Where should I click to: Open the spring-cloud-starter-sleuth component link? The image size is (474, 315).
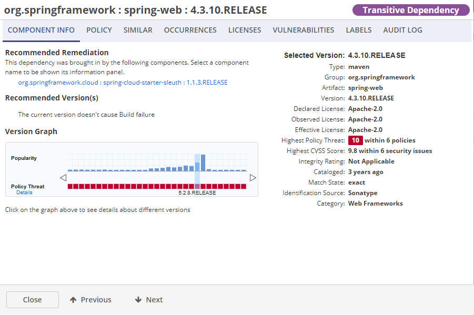click(123, 83)
